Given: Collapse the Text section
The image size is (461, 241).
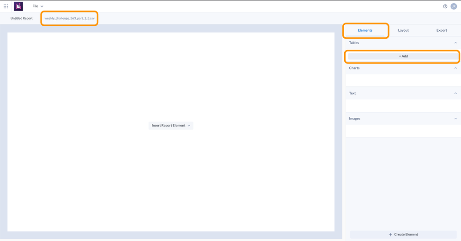Looking at the screenshot, I should click(x=455, y=93).
